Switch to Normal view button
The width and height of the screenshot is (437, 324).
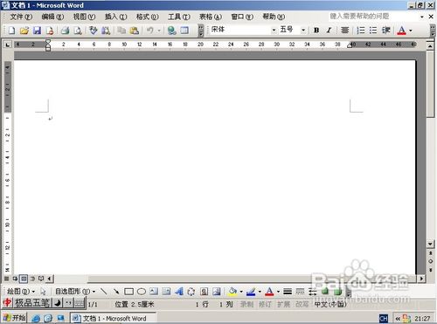point(6,279)
